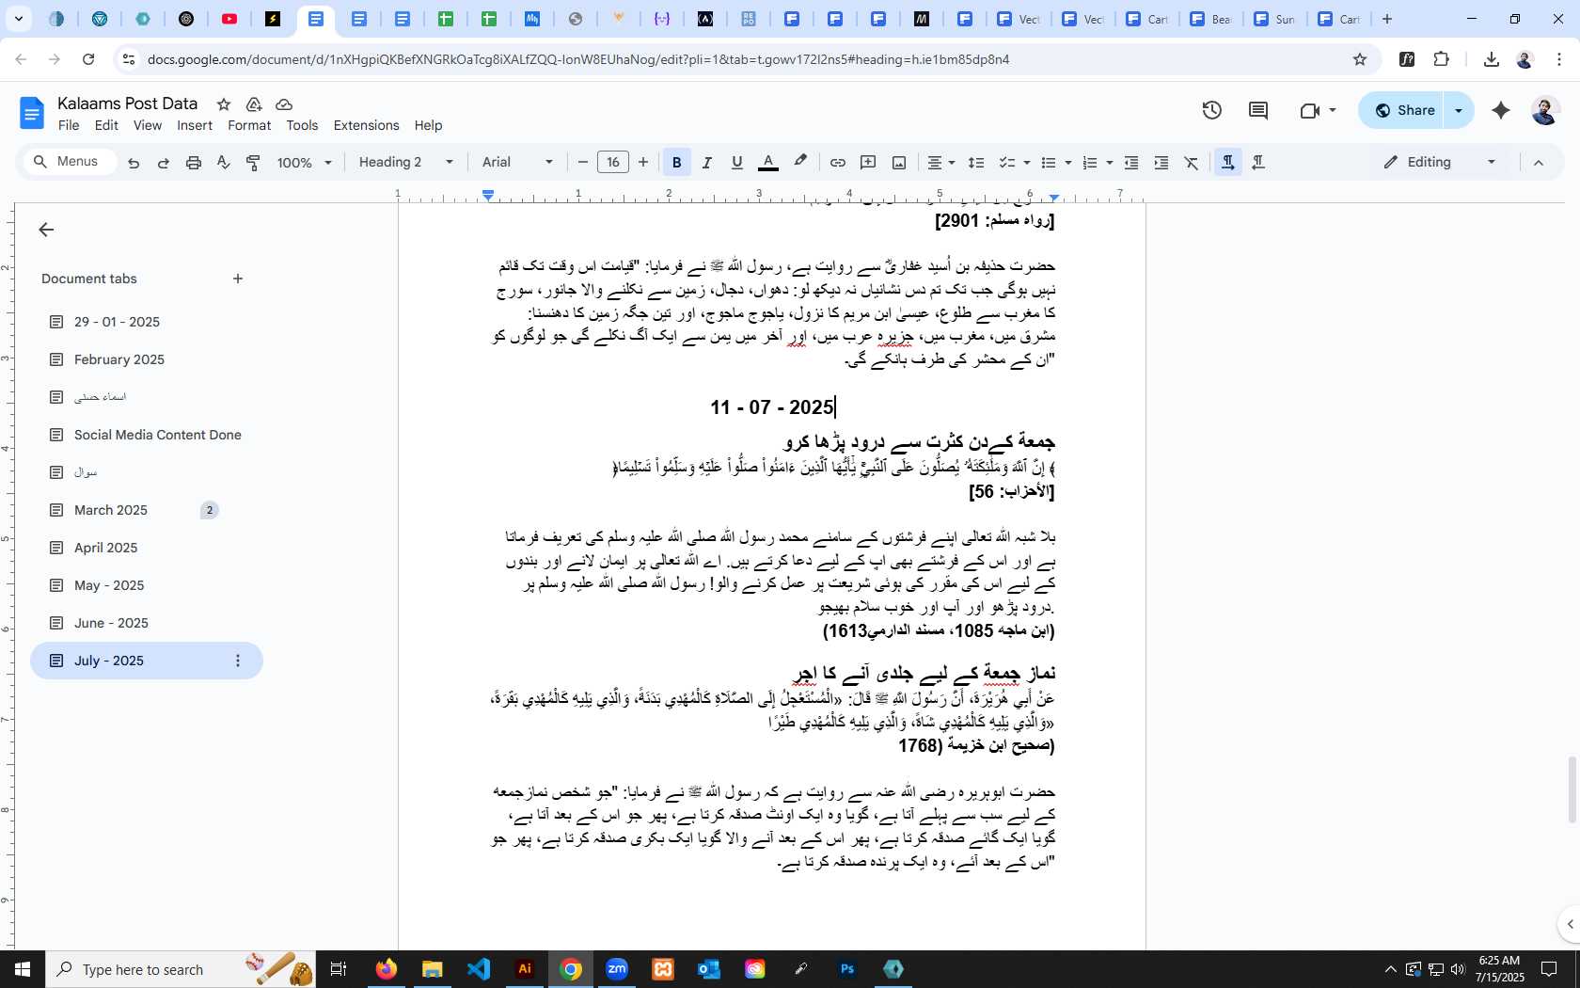Image resolution: width=1580 pixels, height=988 pixels.
Task: Clear formatting with toolbar icon
Action: point(1192,163)
